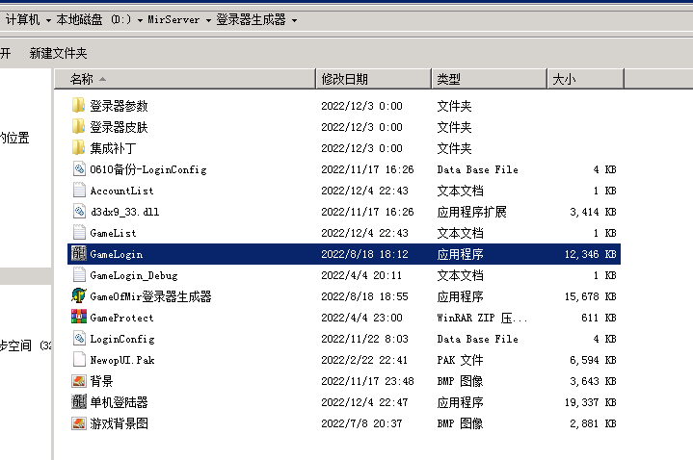The height and width of the screenshot is (460, 693).
Task: Select file name d3dx9_33.dll
Action: pyautogui.click(x=125, y=212)
